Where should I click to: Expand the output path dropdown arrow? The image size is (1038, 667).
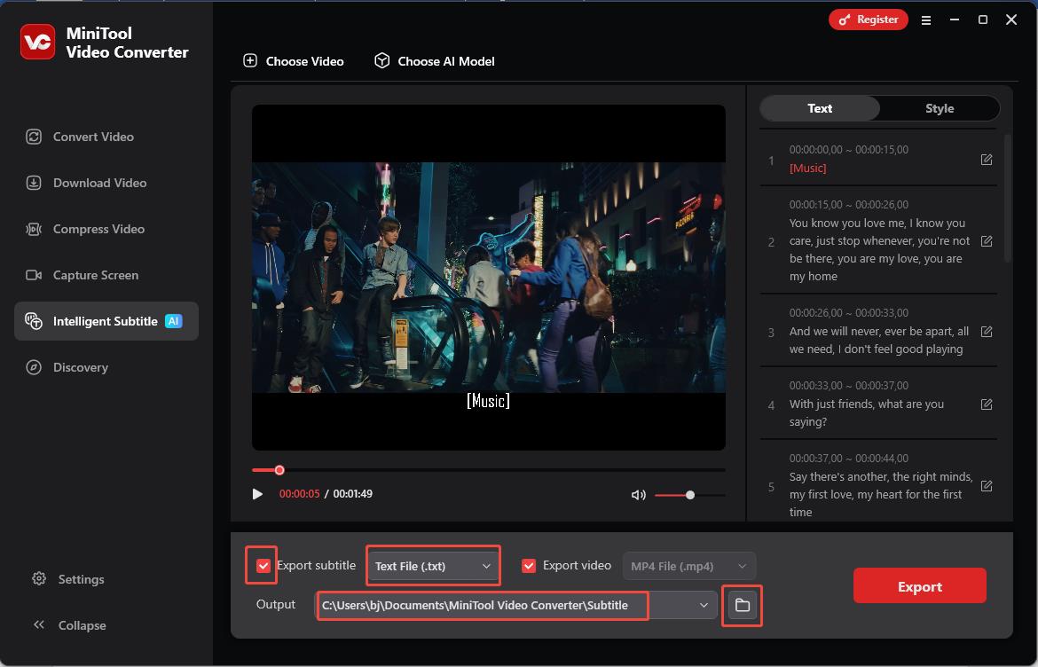(x=704, y=605)
